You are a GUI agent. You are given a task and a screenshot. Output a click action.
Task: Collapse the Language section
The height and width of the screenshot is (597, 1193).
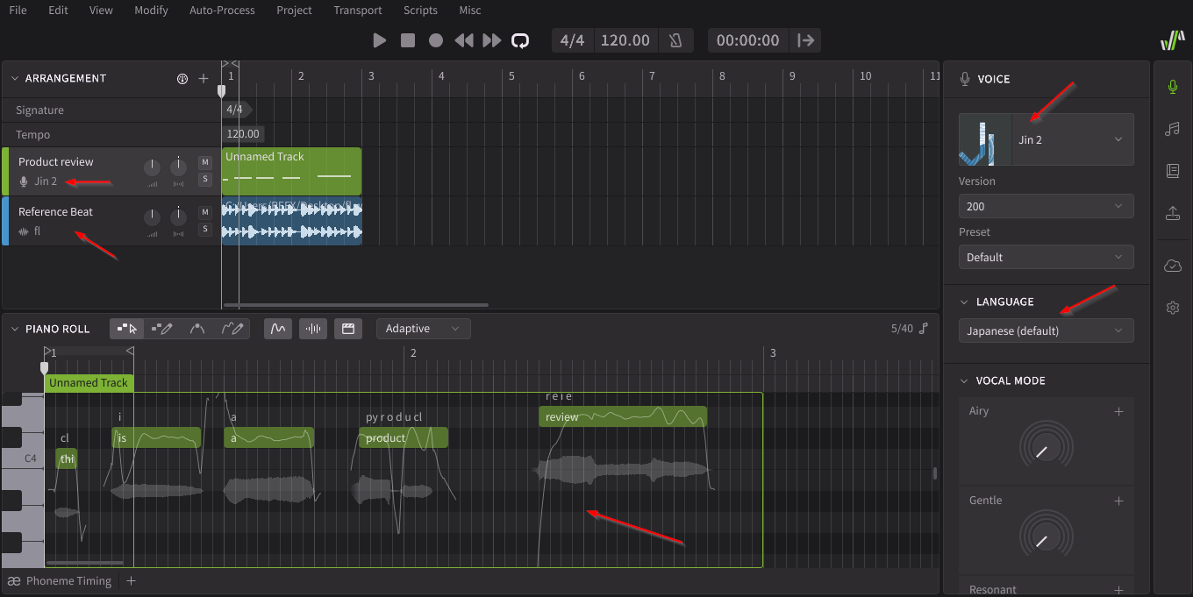964,302
